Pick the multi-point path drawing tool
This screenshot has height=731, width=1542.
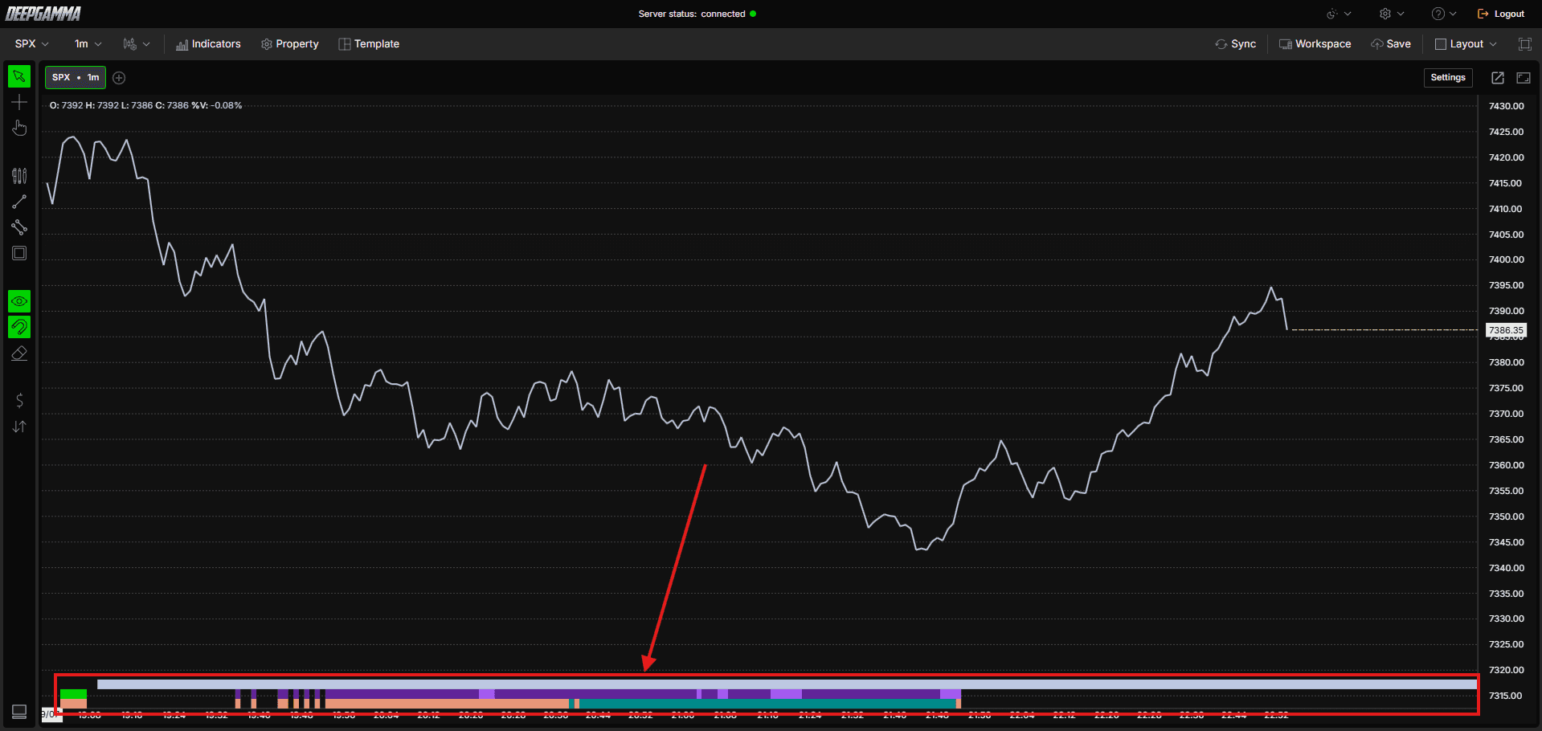19,227
